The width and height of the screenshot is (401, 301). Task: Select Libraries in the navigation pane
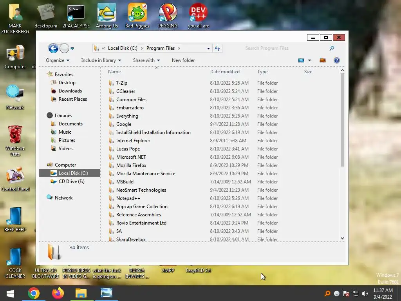[x=63, y=116]
